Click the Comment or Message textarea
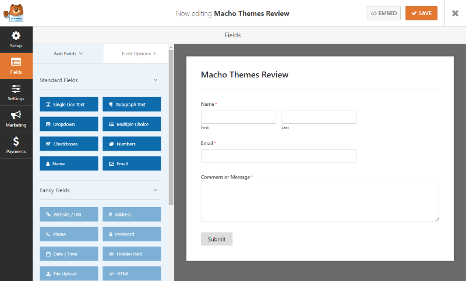466x281 pixels. pyautogui.click(x=320, y=202)
